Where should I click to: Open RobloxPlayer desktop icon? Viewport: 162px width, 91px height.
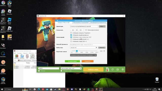pos(10,12)
